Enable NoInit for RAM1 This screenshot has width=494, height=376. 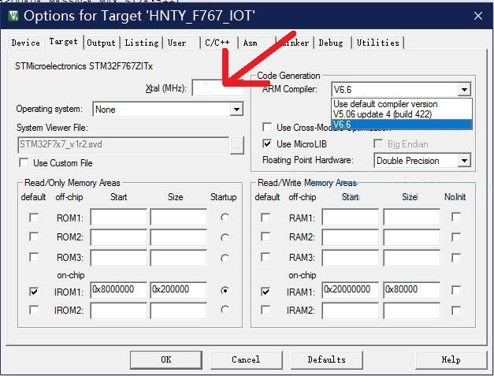pyautogui.click(x=456, y=217)
